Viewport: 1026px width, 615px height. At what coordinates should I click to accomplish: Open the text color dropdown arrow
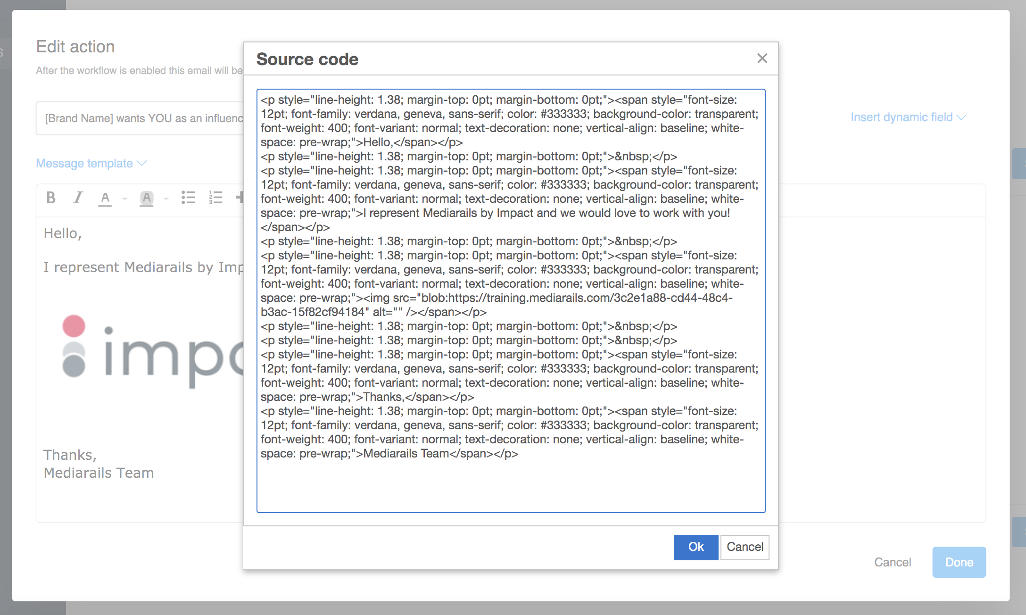pyautogui.click(x=124, y=199)
